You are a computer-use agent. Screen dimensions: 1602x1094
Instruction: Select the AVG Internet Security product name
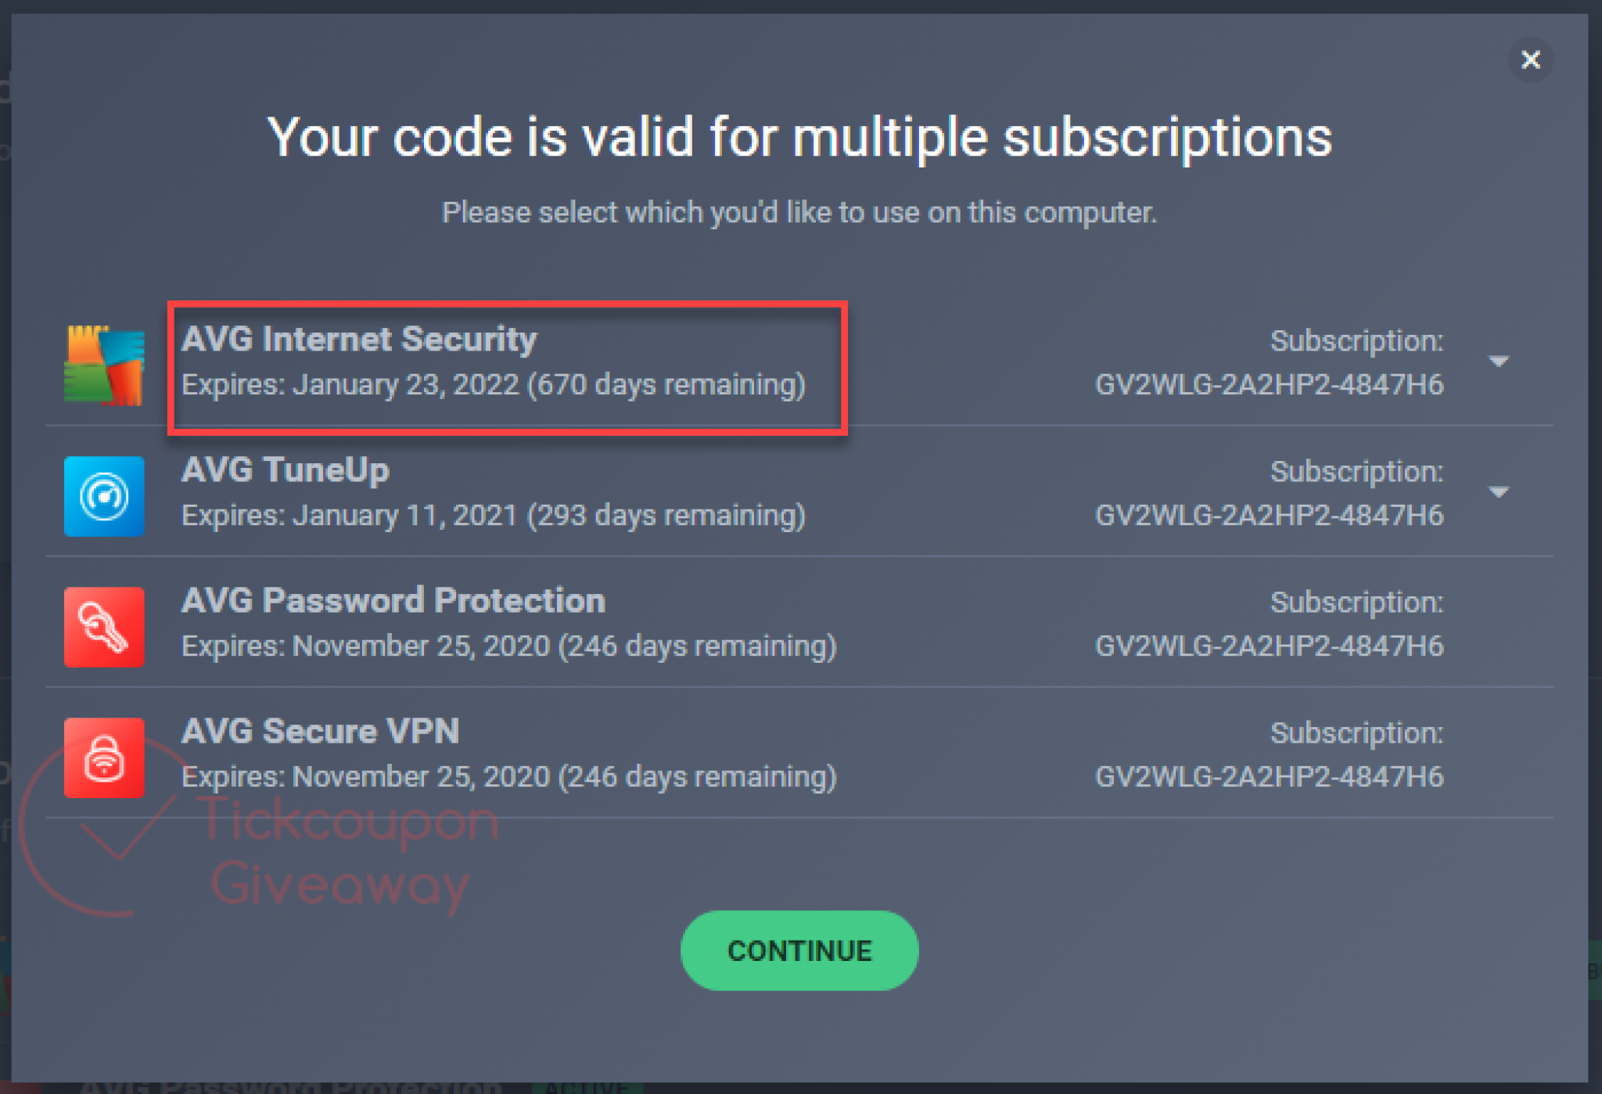tap(359, 340)
